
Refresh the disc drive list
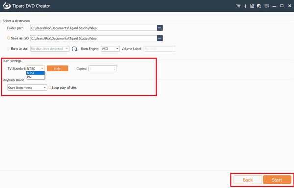coord(74,49)
